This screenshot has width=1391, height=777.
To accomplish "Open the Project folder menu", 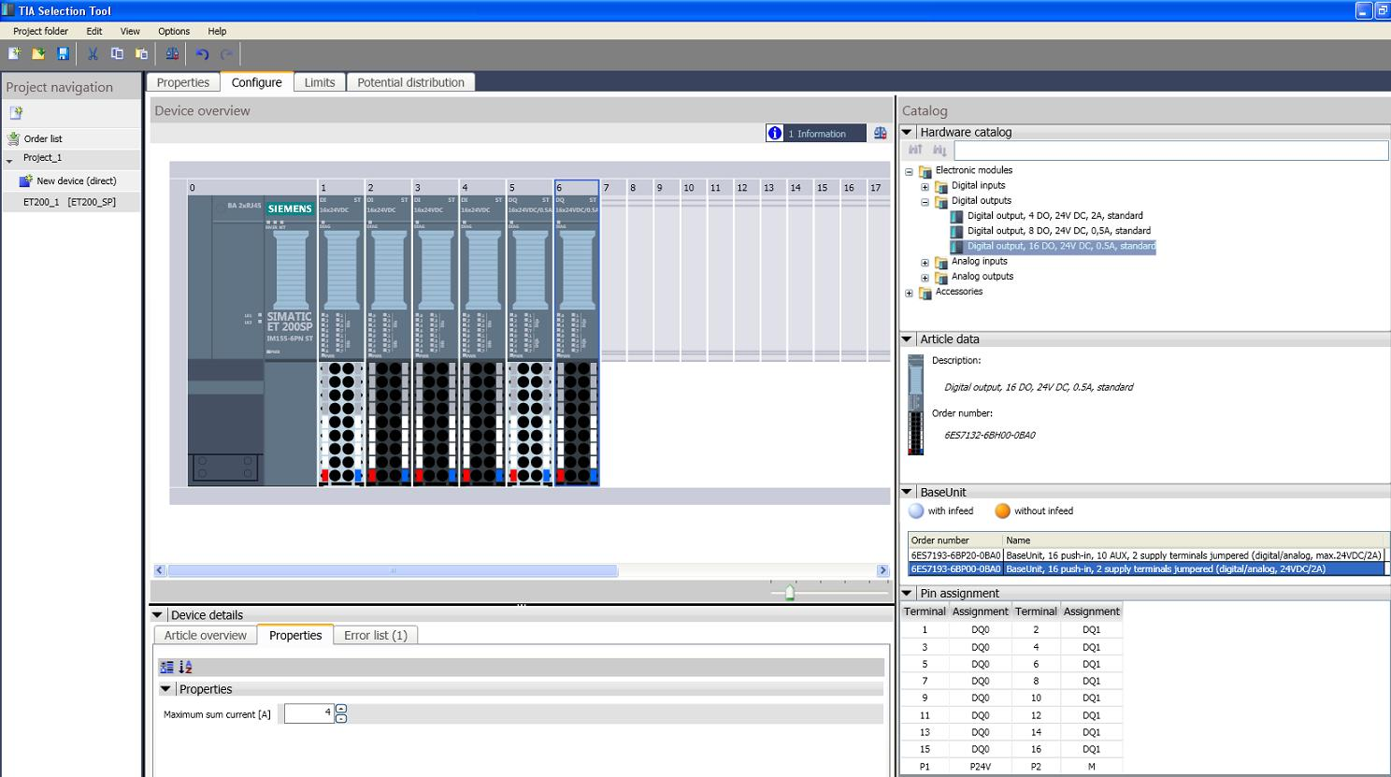I will coord(41,31).
